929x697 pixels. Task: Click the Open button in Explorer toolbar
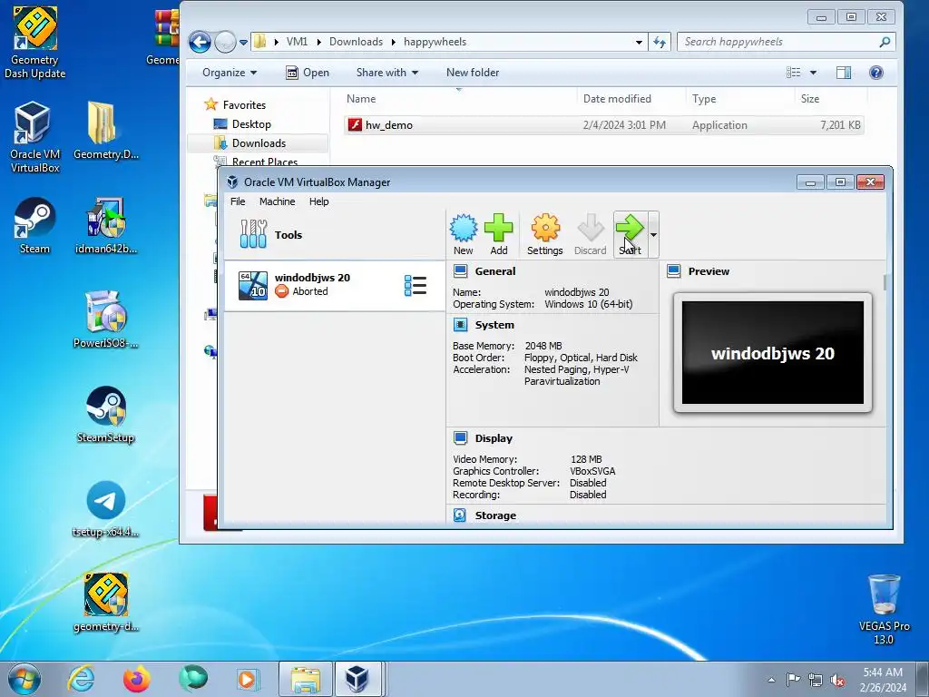[308, 73]
